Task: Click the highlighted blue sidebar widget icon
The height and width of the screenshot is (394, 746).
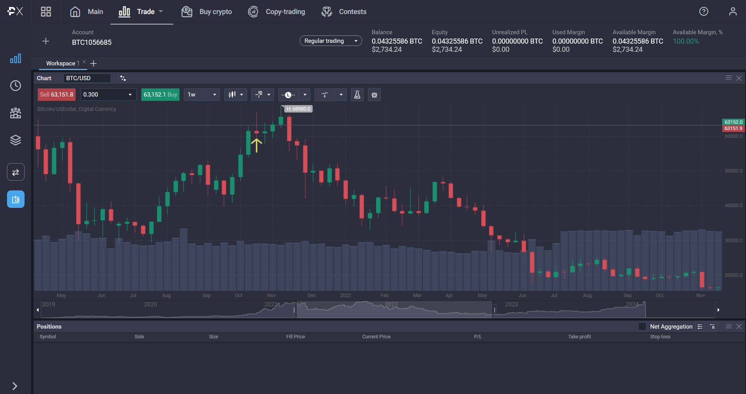Action: point(16,199)
